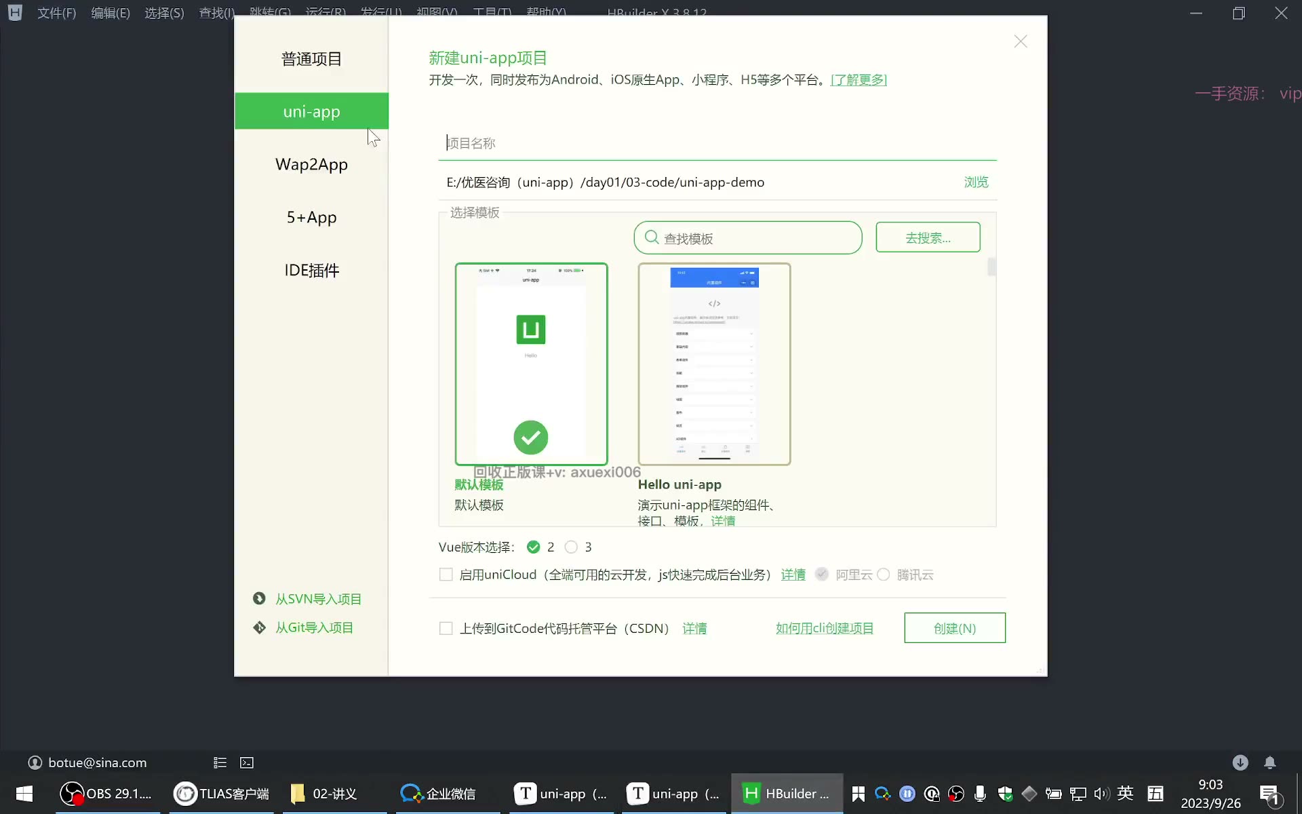Image resolution: width=1302 pixels, height=814 pixels.
Task: Open the 了解更多 link
Action: pyautogui.click(x=859, y=80)
